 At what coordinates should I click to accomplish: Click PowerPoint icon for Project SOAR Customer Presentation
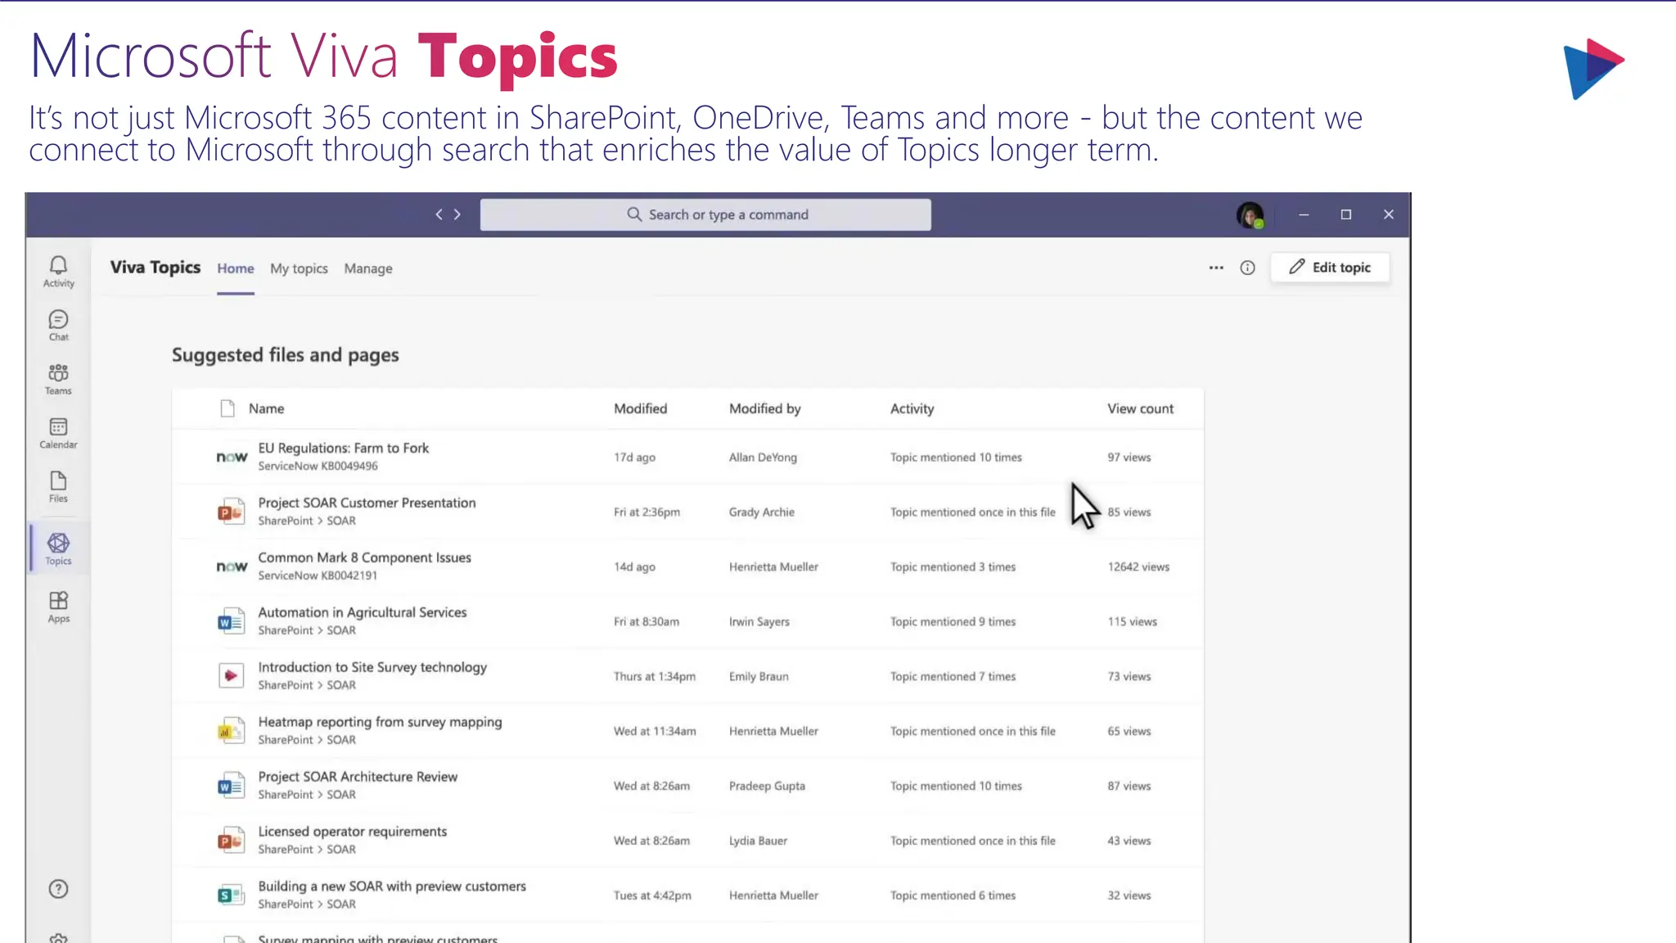(x=231, y=512)
